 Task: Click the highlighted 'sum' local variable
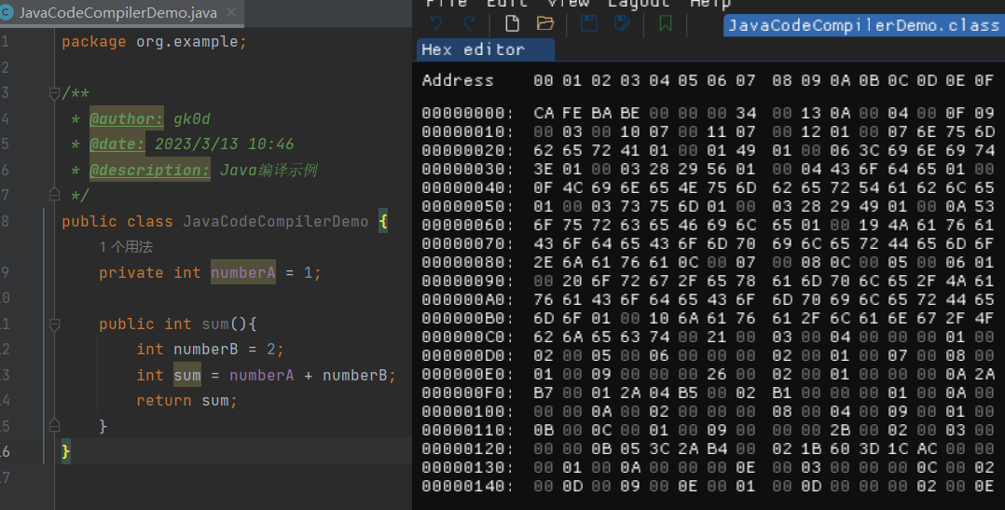point(187,375)
